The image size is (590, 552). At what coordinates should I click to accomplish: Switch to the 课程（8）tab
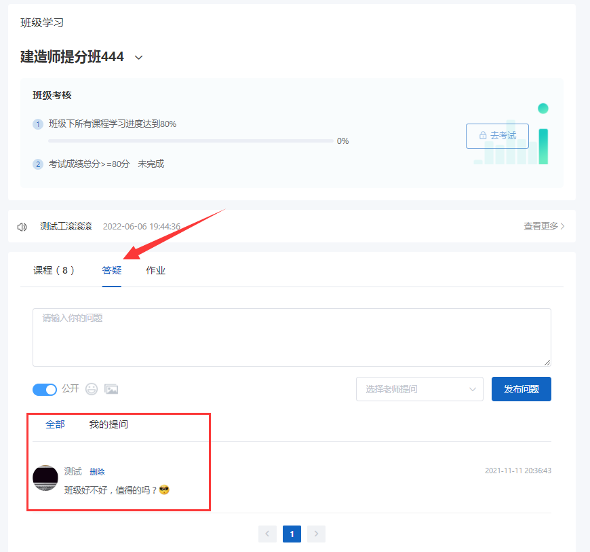(54, 270)
